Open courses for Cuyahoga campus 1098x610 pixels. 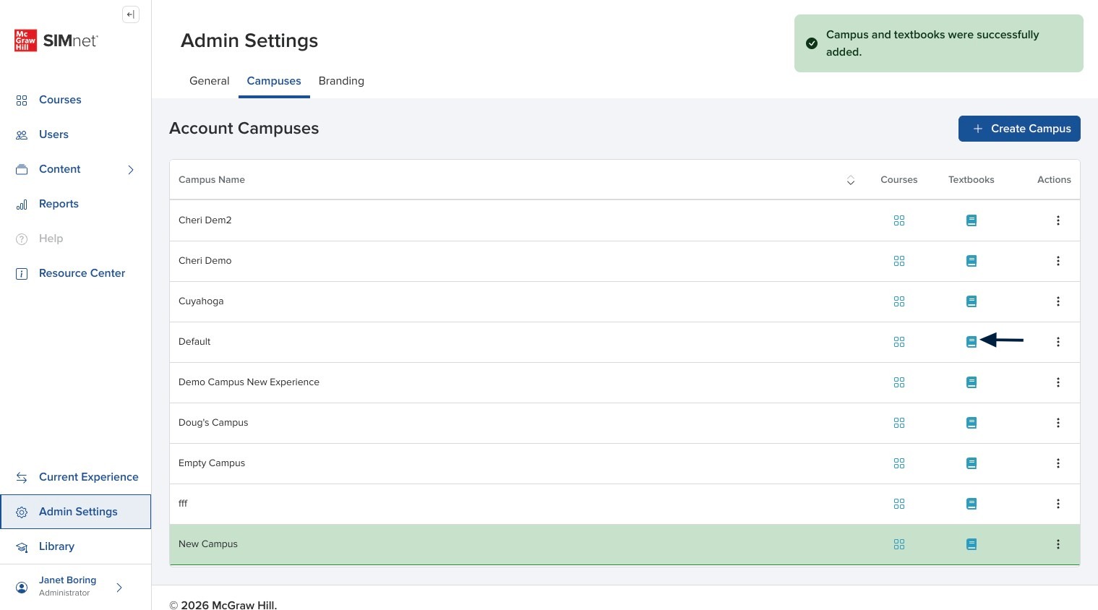click(899, 301)
